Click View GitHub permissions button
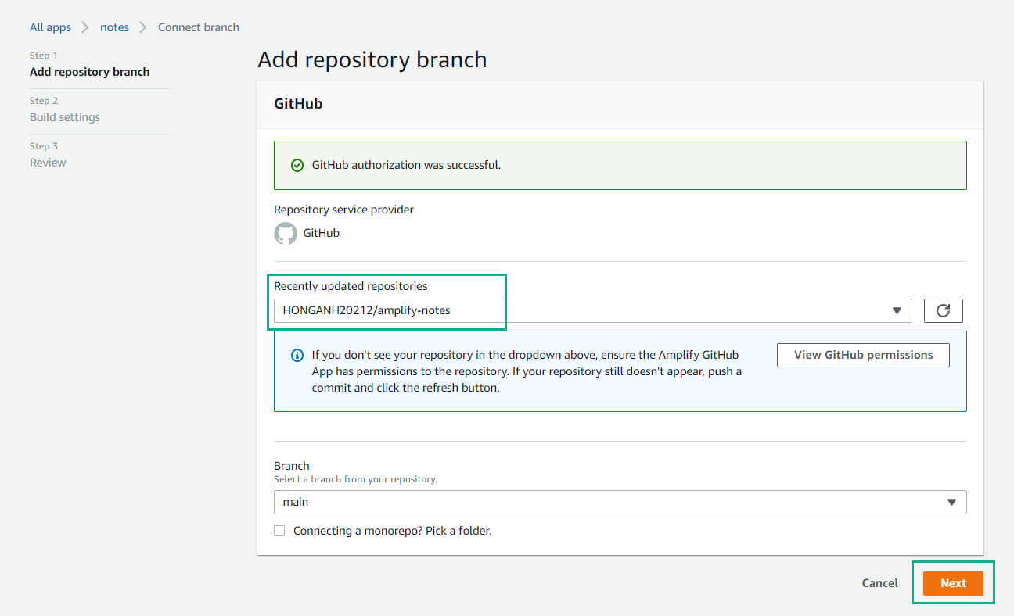Viewport: 1014px width, 616px height. click(x=863, y=355)
